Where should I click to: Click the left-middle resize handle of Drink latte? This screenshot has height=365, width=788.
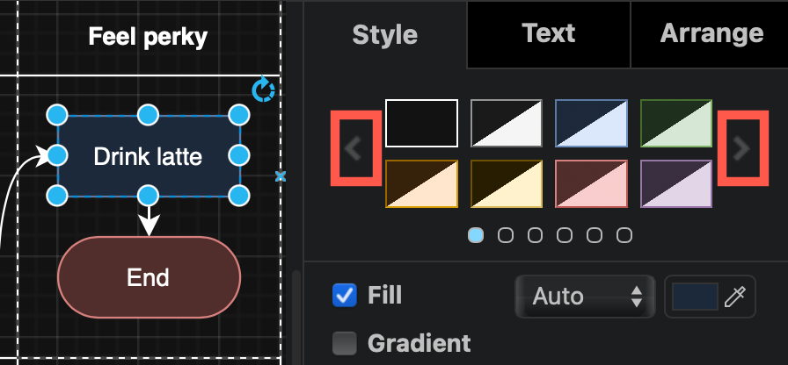pos(57,156)
